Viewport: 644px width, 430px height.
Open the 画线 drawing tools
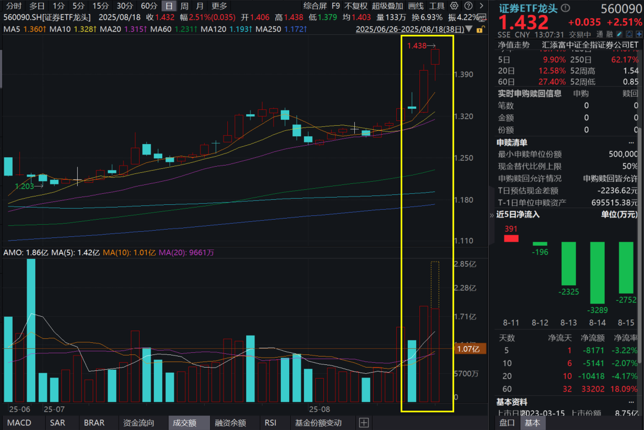click(x=416, y=6)
